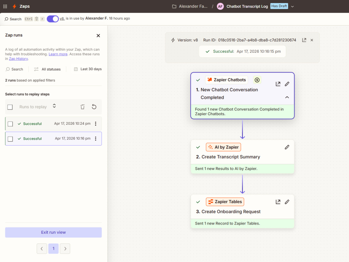Click Sent 1 new Record message

(228, 224)
